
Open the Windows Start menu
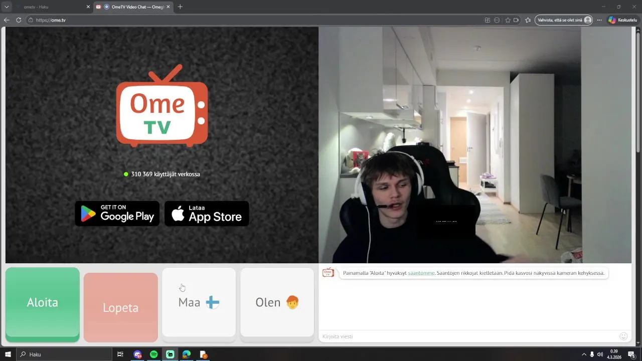tap(8, 354)
